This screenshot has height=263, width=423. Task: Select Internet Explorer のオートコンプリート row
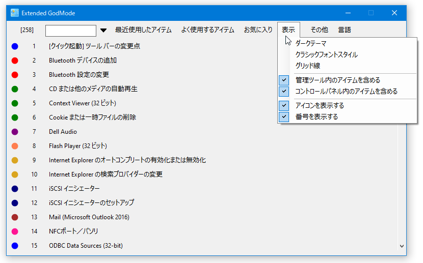[x=127, y=160]
